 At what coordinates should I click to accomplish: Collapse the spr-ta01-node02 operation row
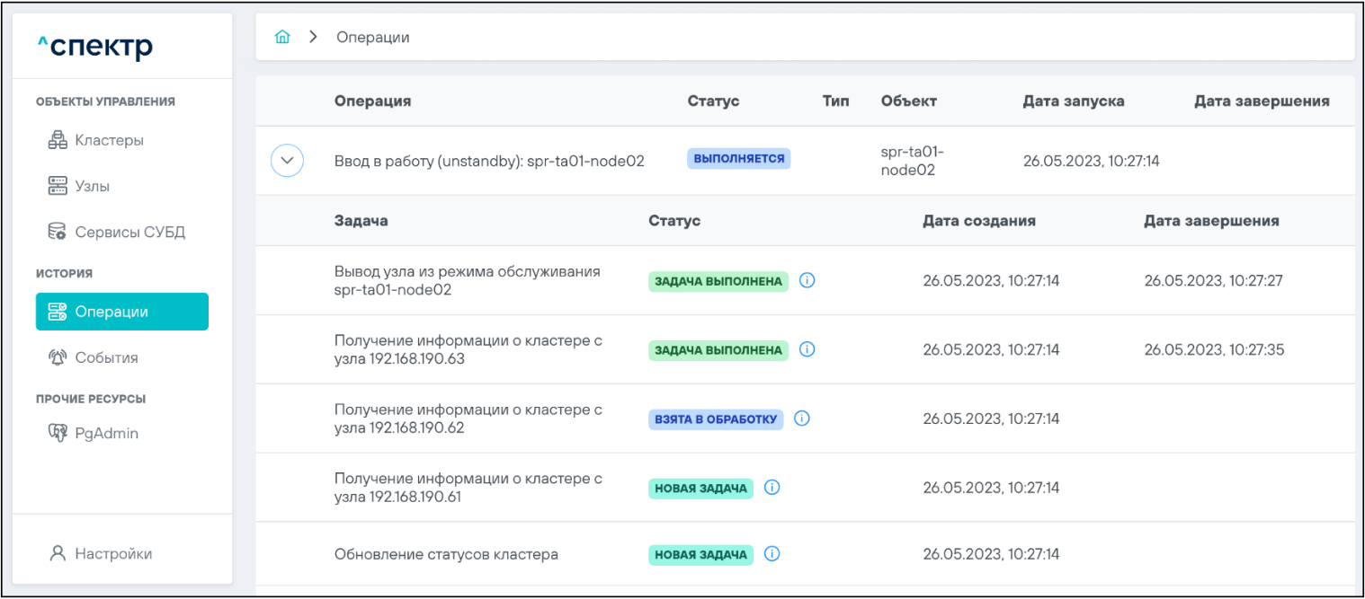(x=287, y=161)
